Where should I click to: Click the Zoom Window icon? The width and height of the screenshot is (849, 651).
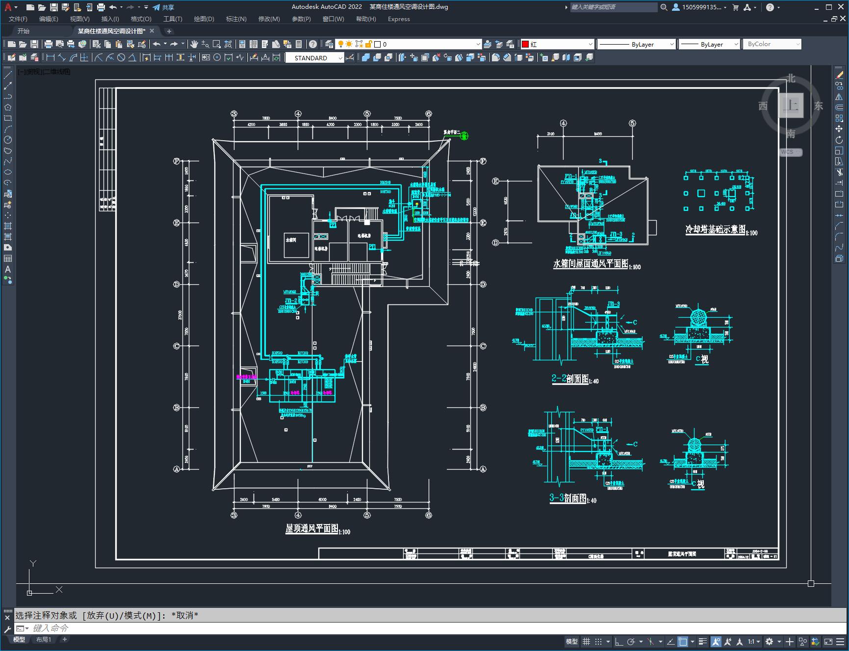216,44
